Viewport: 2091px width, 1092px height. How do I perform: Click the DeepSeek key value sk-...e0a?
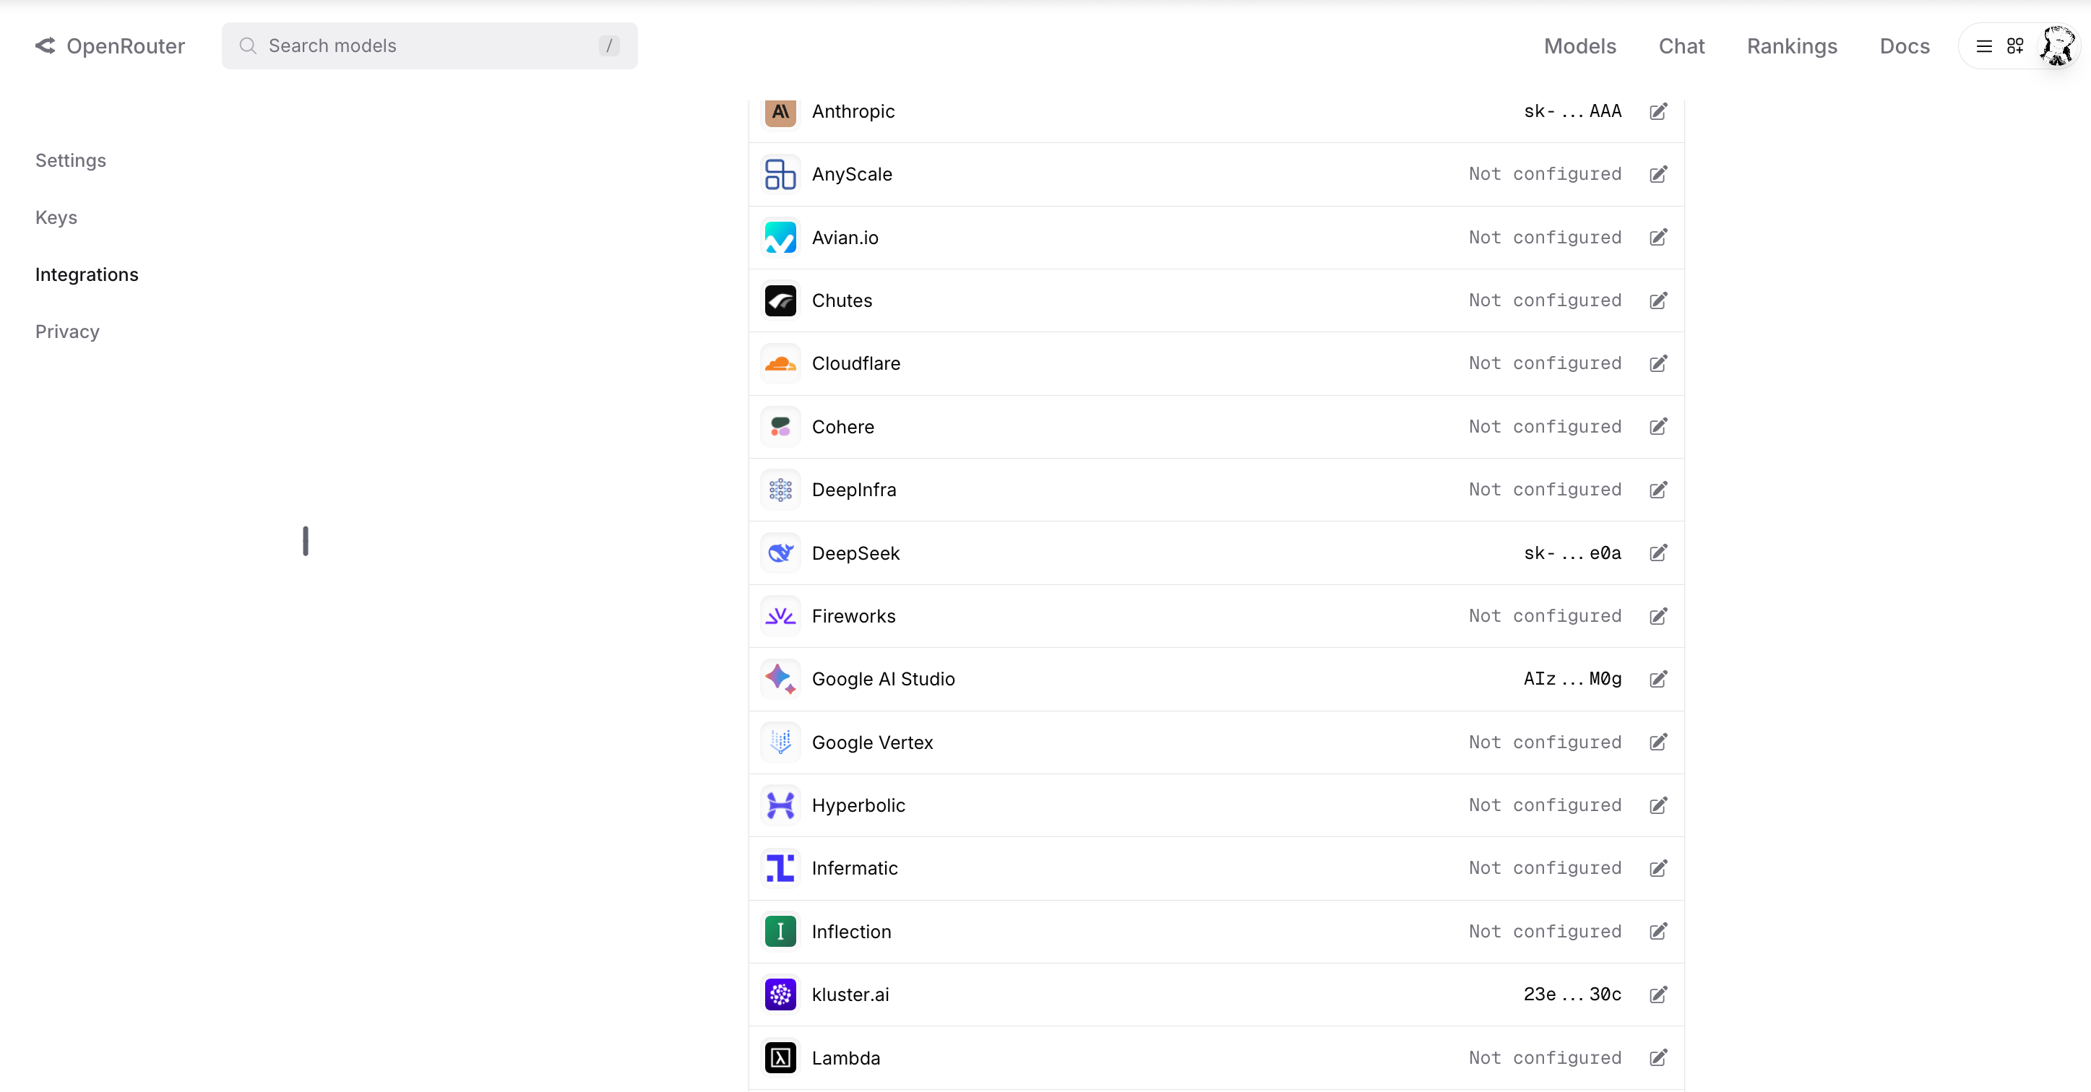pos(1572,552)
